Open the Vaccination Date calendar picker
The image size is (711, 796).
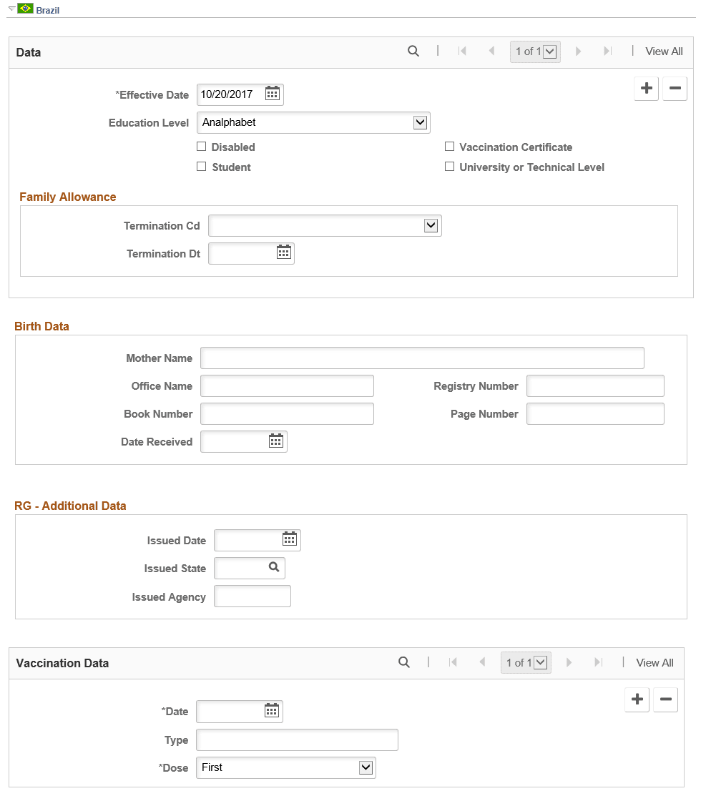272,711
